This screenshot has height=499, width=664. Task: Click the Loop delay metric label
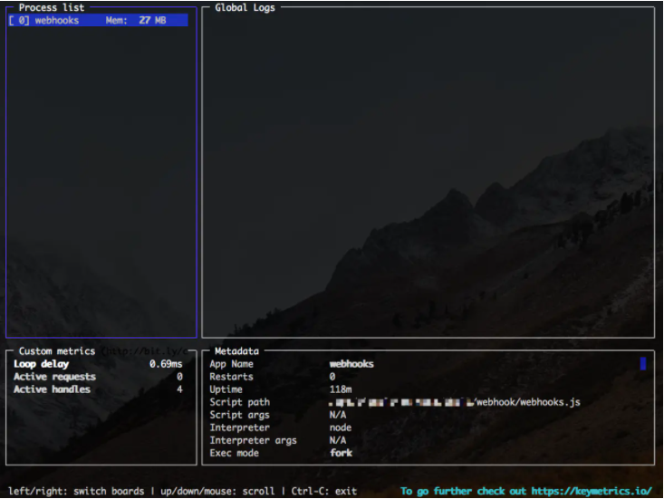coord(41,364)
